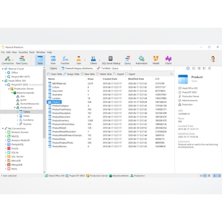The width and height of the screenshot is (222, 222).
Task: Select the Table toolbar icon
Action: pos(40,60)
